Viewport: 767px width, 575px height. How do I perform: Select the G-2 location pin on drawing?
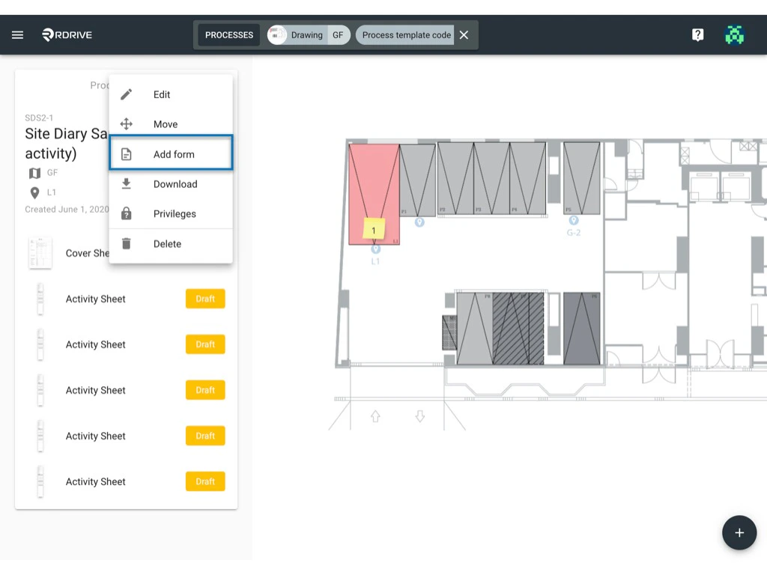573,221
